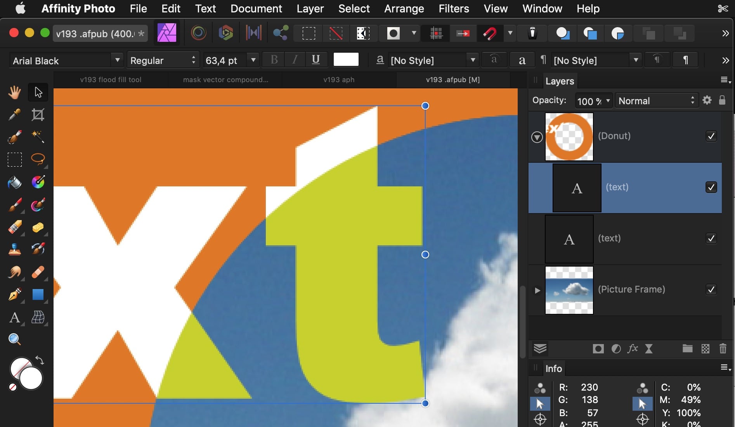Select the Rectangle shape tool

(x=38, y=295)
